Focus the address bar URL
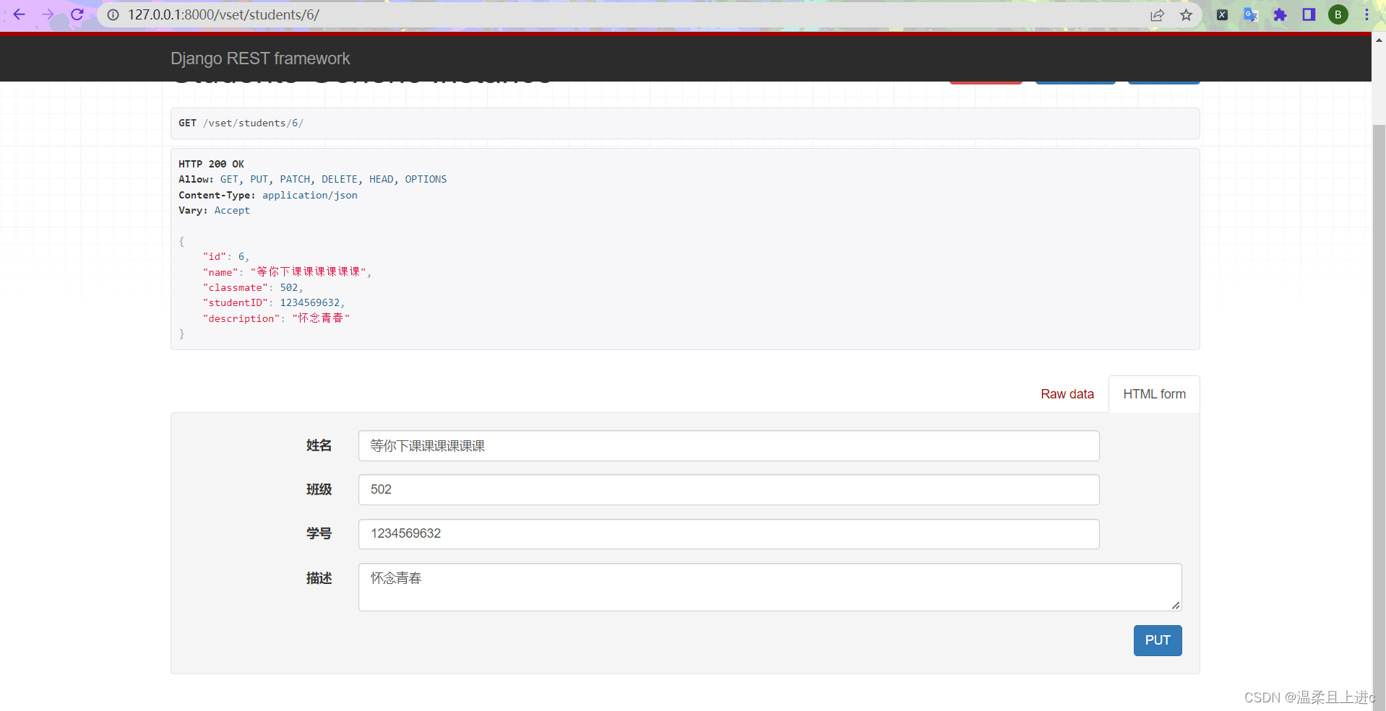 click(x=223, y=14)
